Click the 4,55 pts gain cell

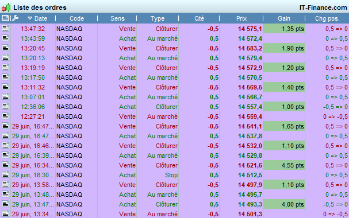284,166
